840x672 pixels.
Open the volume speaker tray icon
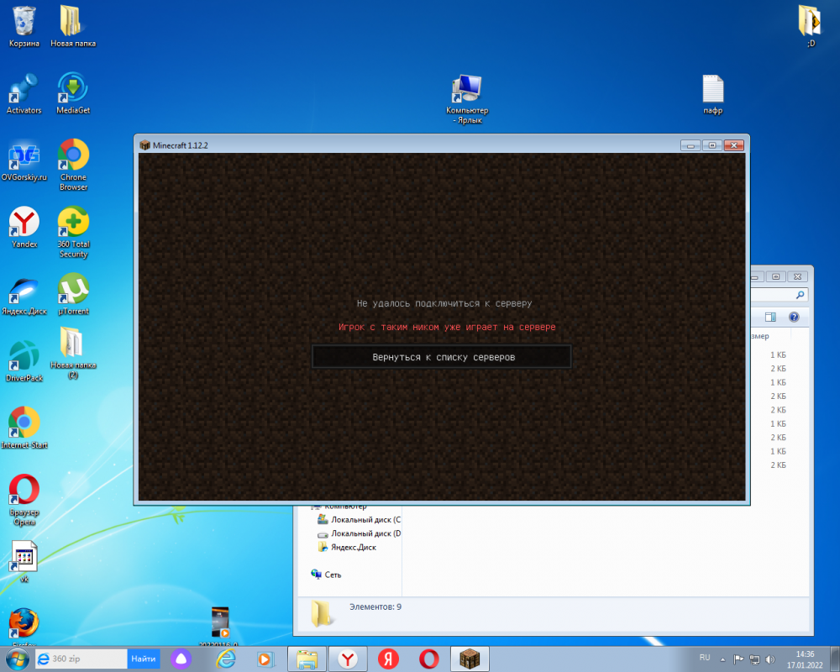(x=770, y=659)
